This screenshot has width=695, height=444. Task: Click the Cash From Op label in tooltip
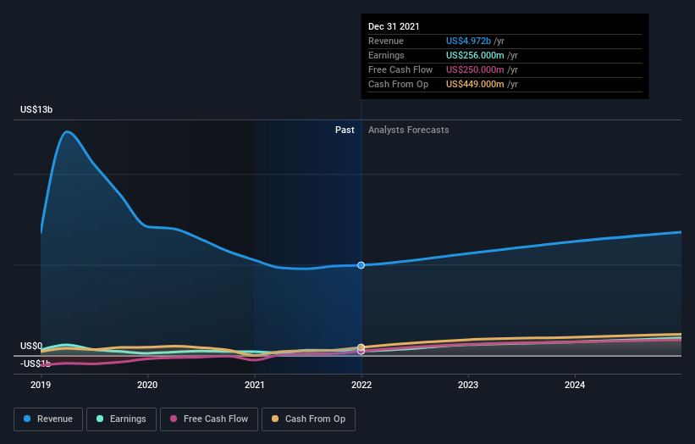point(398,84)
